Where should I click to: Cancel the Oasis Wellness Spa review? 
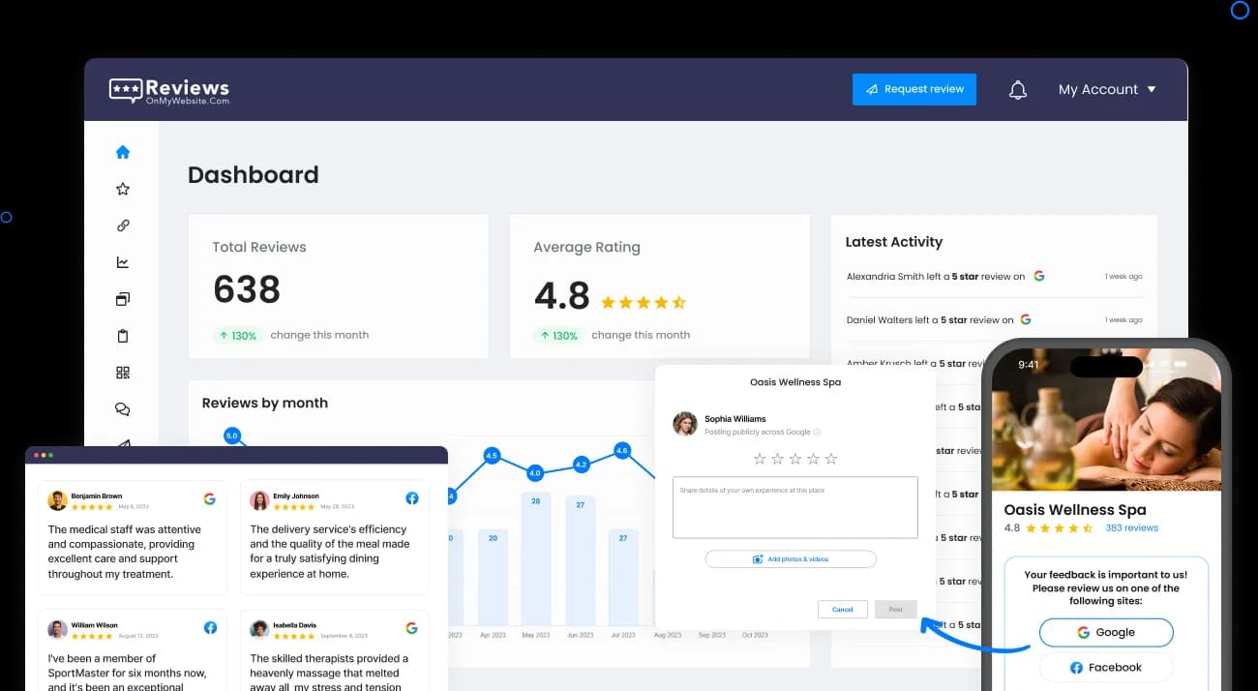tap(842, 610)
